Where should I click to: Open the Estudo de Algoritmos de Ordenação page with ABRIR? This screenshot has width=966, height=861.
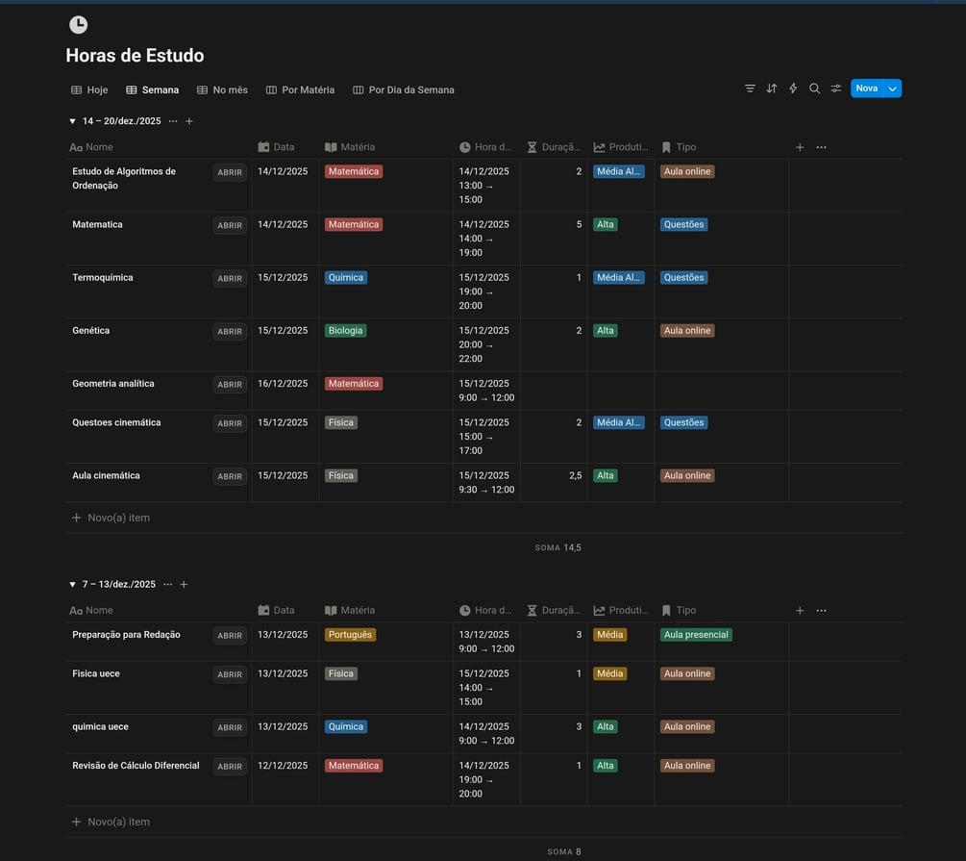pyautogui.click(x=230, y=173)
